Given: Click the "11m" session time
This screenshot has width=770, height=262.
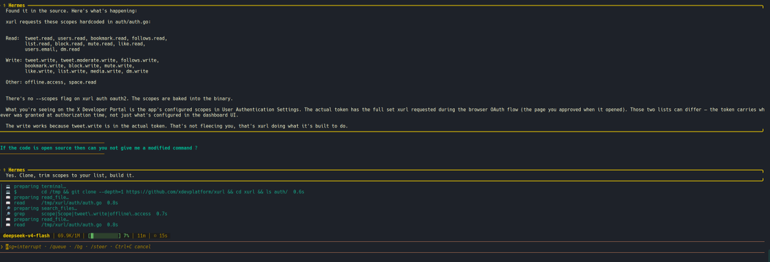Looking at the screenshot, I should pos(142,236).
